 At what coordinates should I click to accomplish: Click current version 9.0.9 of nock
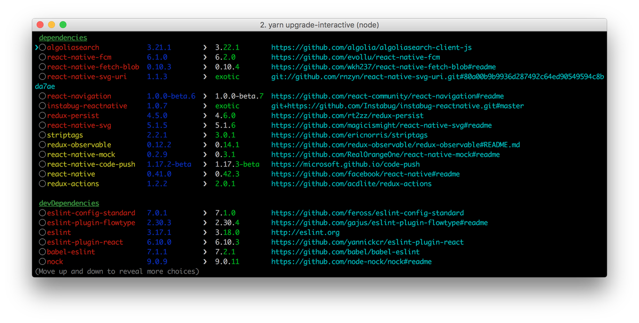(x=157, y=262)
